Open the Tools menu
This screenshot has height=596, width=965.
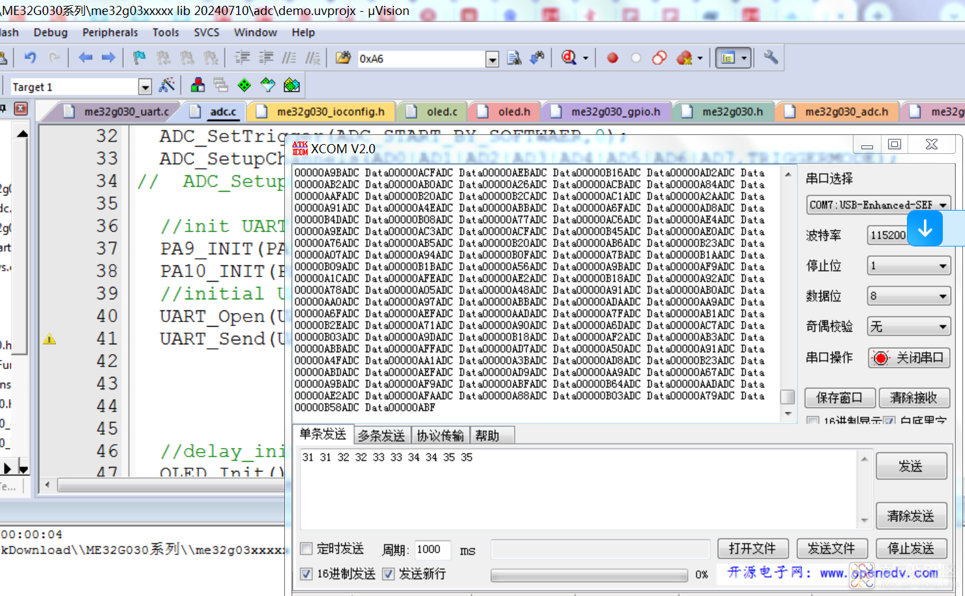click(x=166, y=32)
